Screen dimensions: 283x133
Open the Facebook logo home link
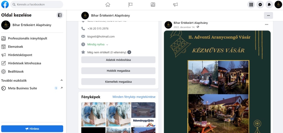(5, 4)
